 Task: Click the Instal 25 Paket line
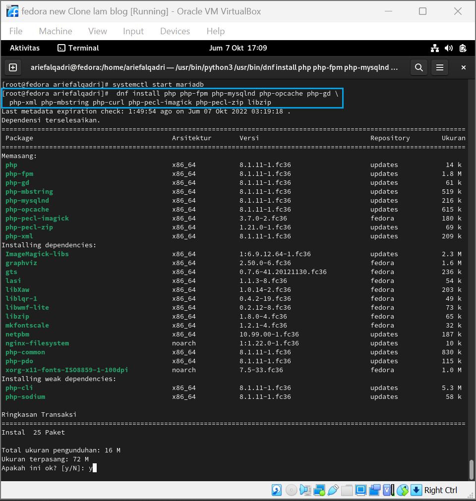coord(33,432)
